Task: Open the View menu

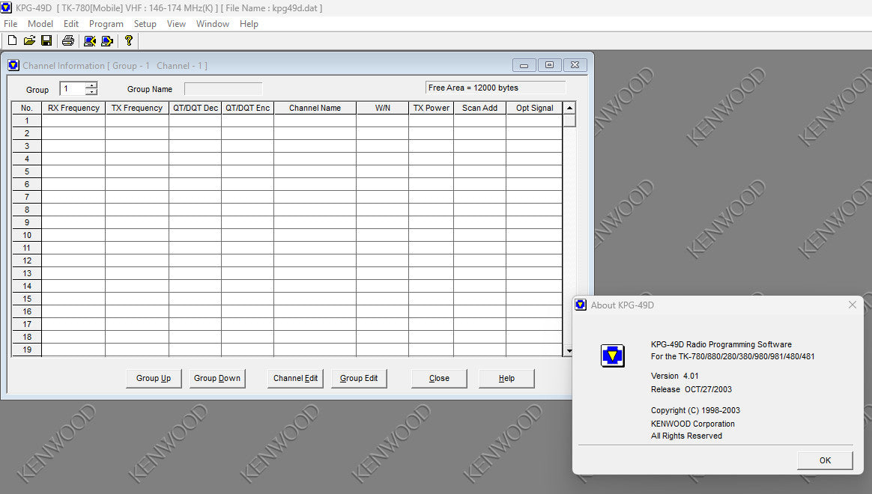Action: [x=176, y=24]
